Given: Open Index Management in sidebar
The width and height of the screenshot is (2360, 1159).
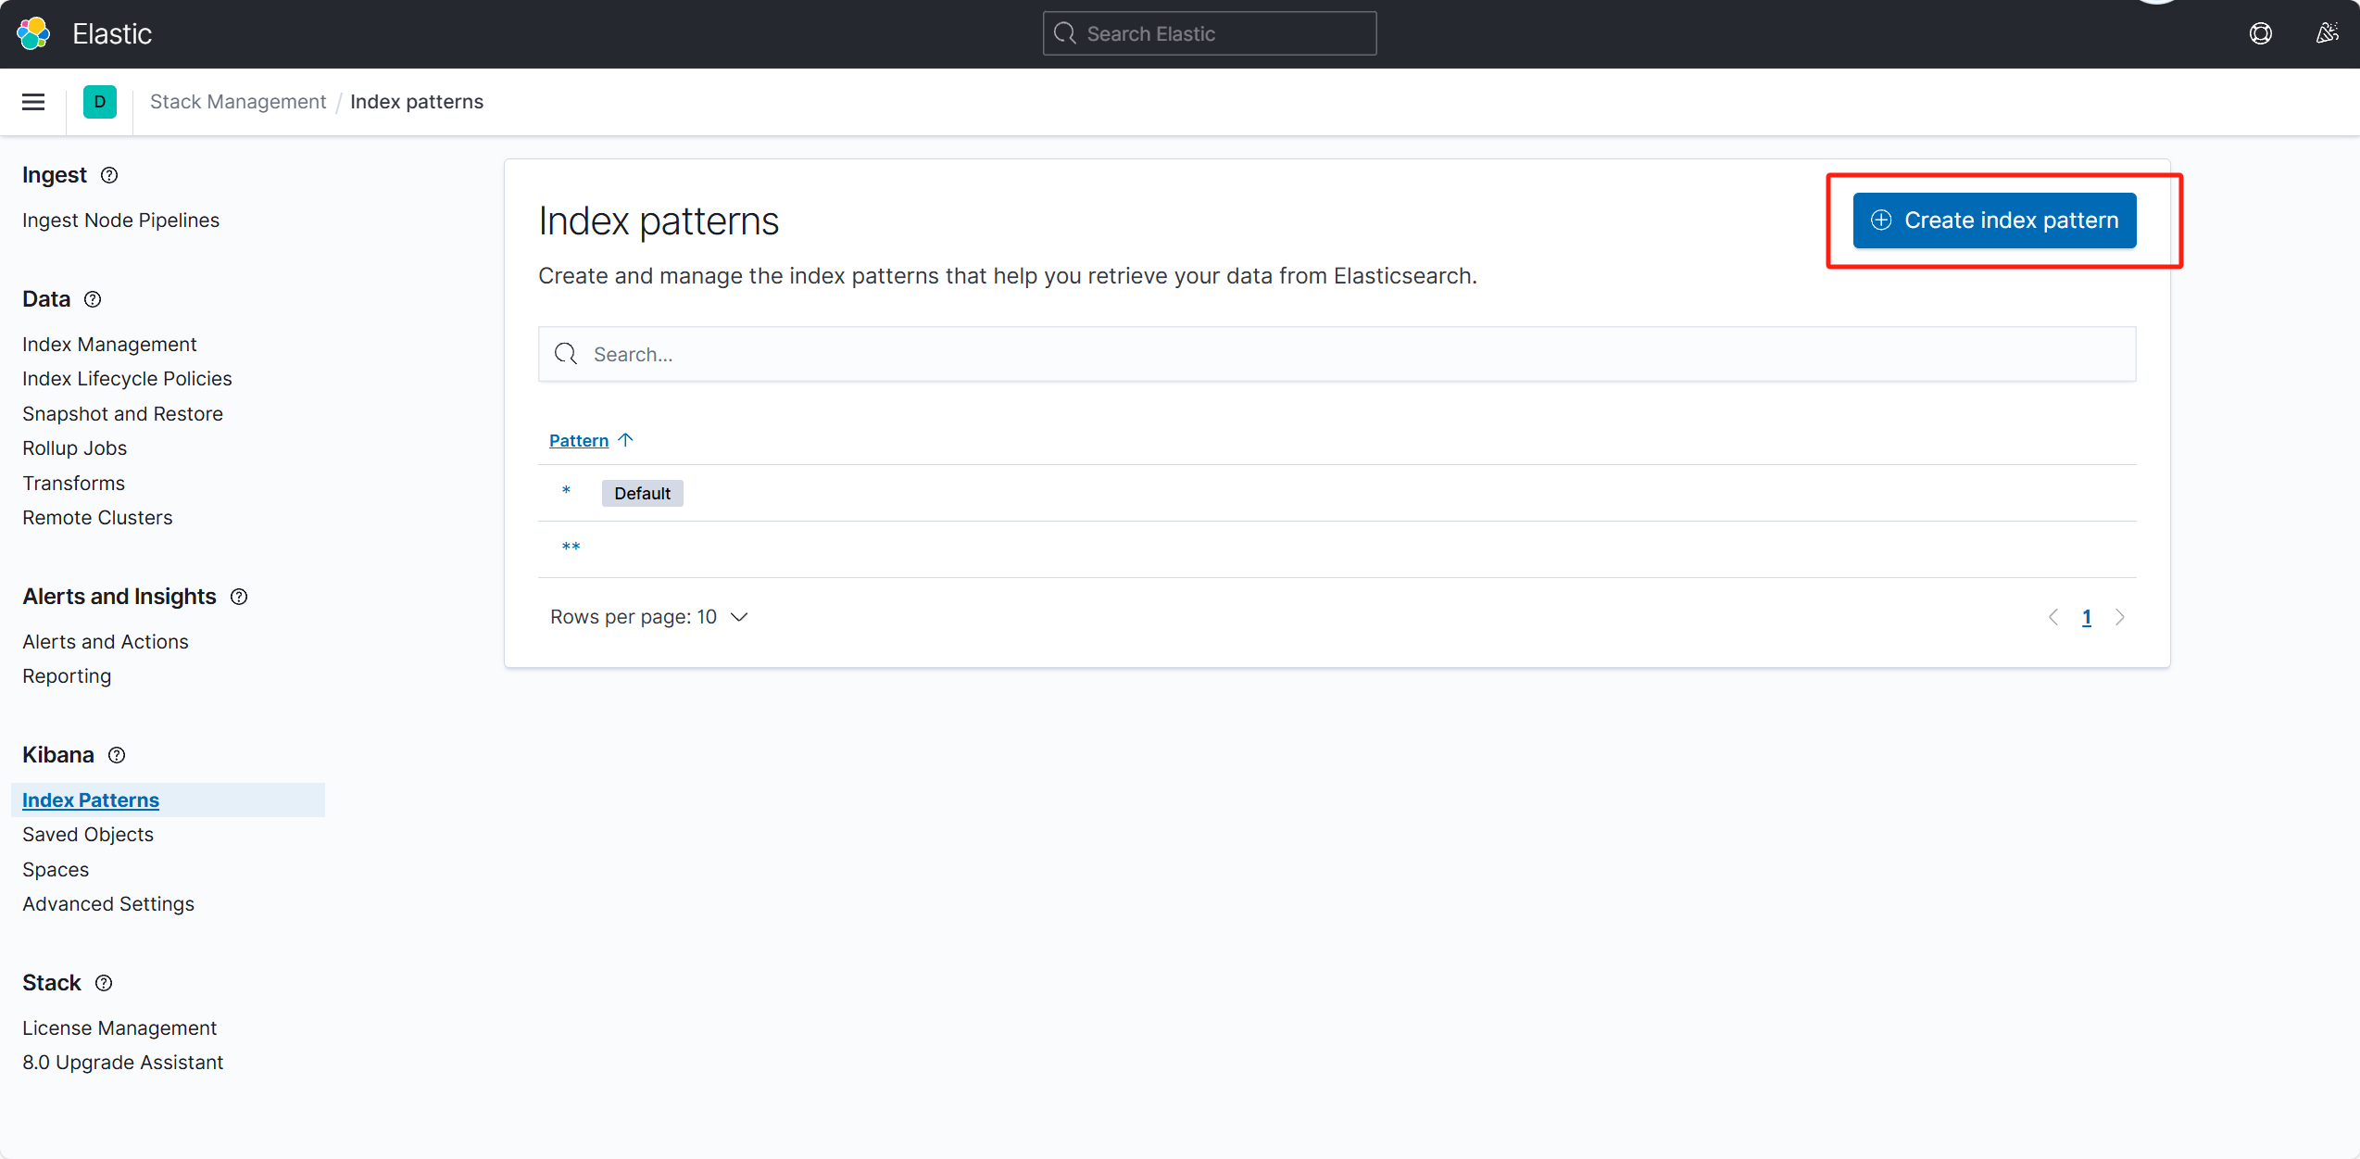Looking at the screenshot, I should point(109,345).
